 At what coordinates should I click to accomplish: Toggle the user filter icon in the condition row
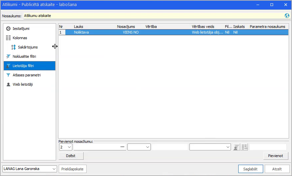point(236,147)
